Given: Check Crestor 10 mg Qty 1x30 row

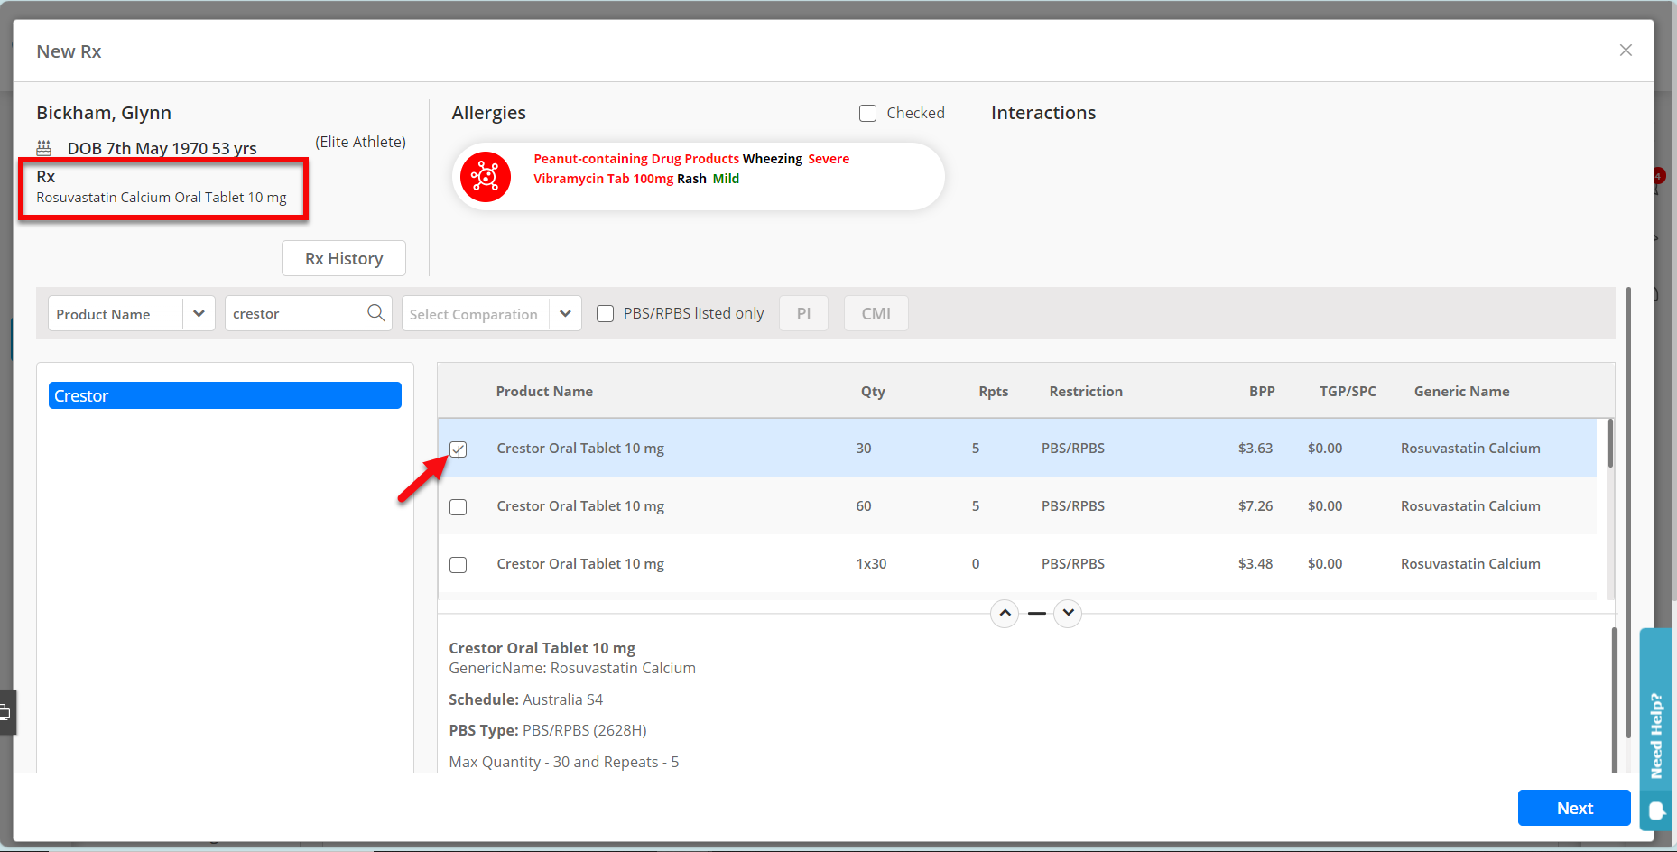Looking at the screenshot, I should point(459,564).
